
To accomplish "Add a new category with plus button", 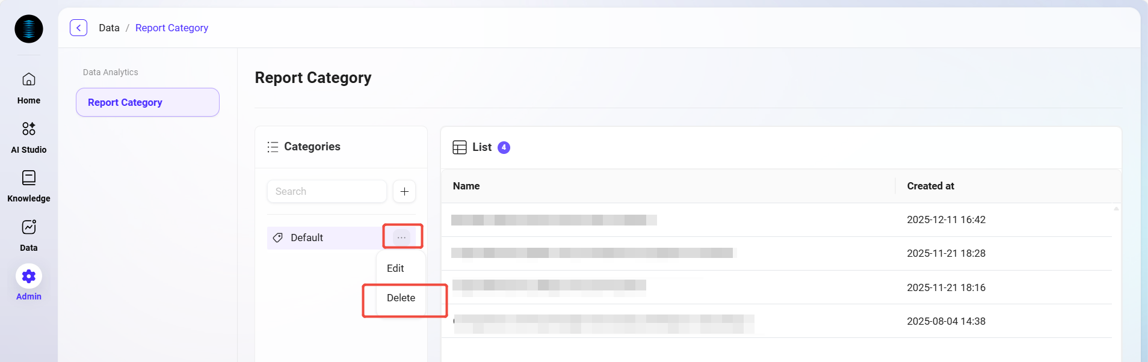I will pos(404,191).
